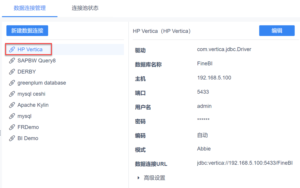The image size is (300, 188).
Task: Open the mysql ceshi connection
Action: (x=31, y=94)
